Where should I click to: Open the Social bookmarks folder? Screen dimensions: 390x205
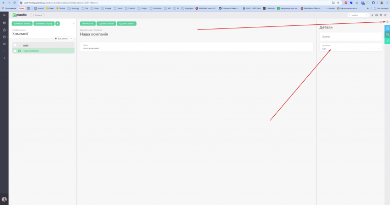coord(118,8)
